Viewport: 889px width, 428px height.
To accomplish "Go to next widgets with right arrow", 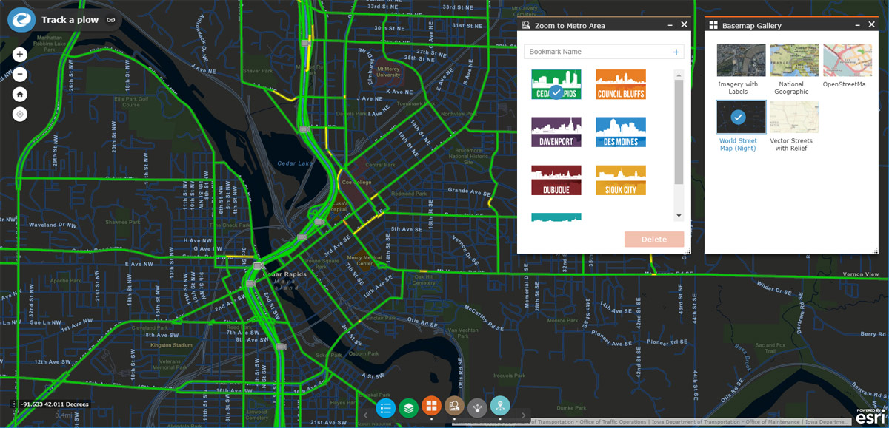I will click(523, 415).
